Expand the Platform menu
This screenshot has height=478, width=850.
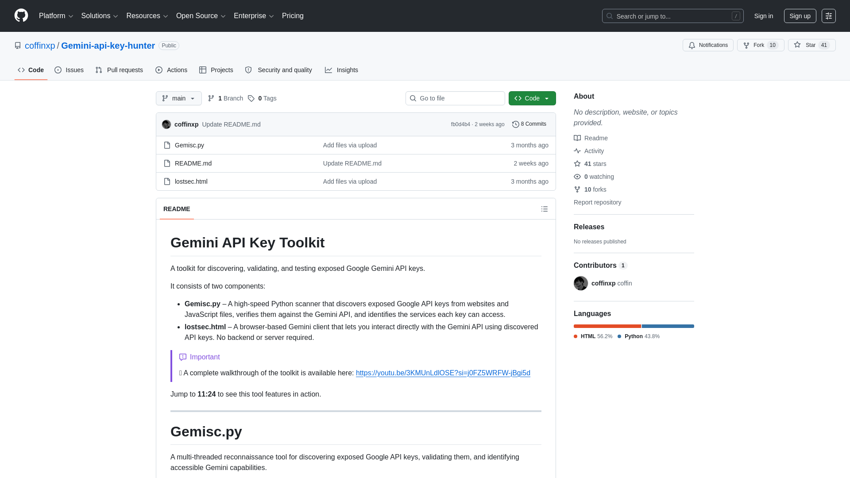click(56, 16)
